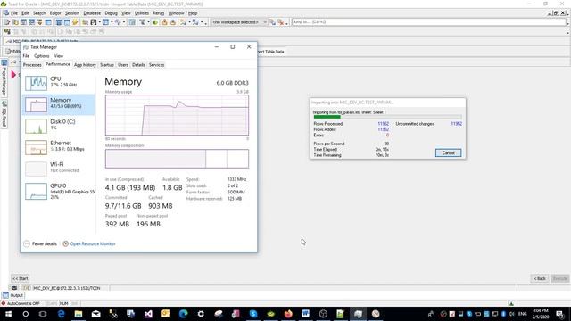The image size is (571, 321).
Task: Click the import progress bar
Action: (x=387, y=117)
